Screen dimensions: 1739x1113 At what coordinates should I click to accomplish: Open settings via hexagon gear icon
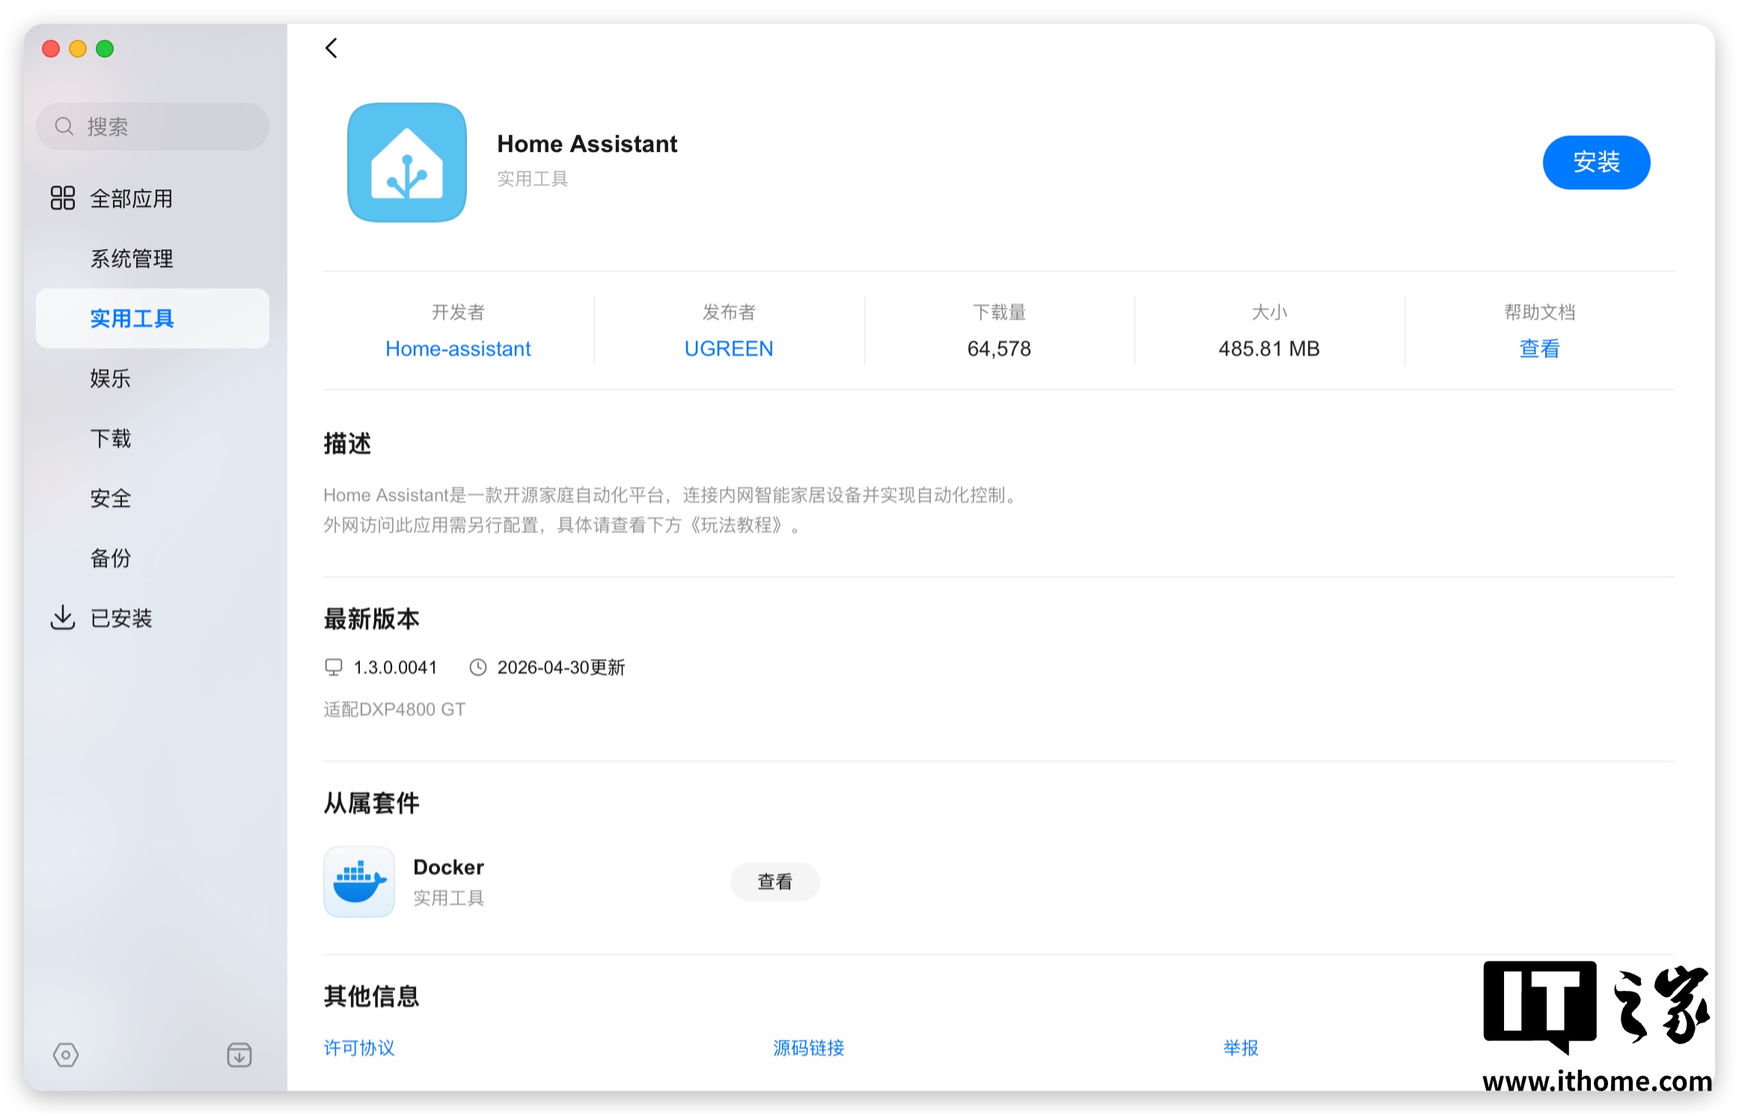66,1055
